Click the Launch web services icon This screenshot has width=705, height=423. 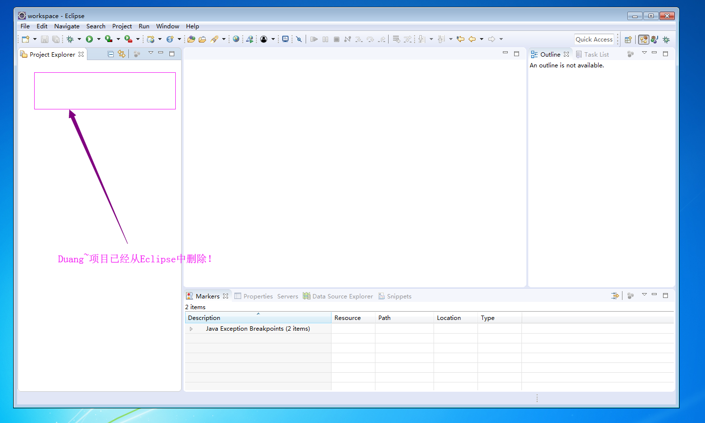(x=249, y=39)
